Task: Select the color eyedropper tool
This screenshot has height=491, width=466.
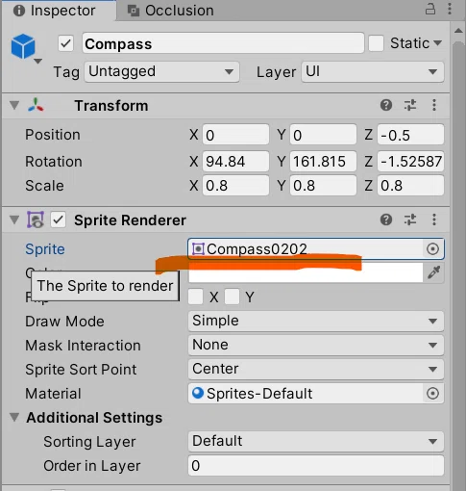Action: coord(433,272)
